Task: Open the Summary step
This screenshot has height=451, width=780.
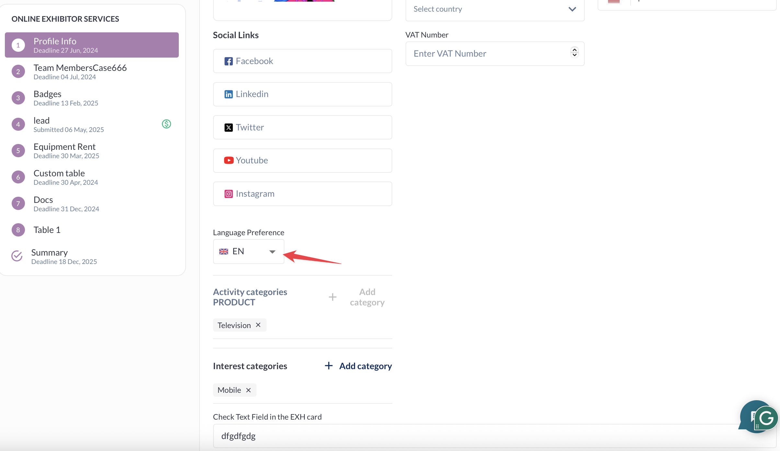Action: [x=50, y=256]
